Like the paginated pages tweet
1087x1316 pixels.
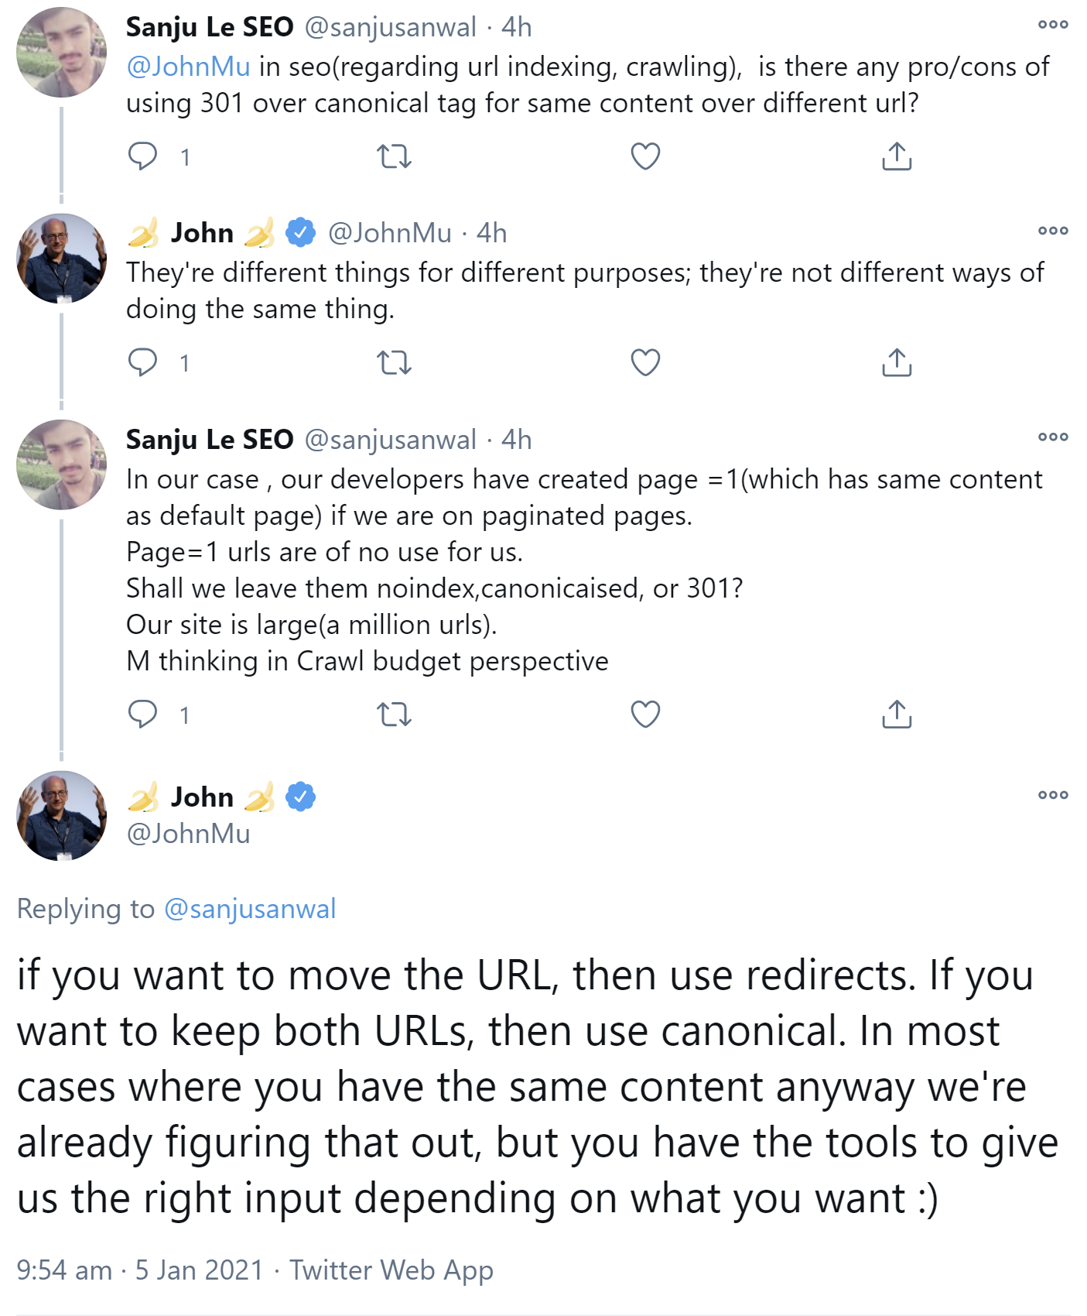click(x=647, y=716)
